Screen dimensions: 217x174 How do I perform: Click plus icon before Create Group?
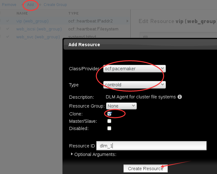tap(40, 5)
